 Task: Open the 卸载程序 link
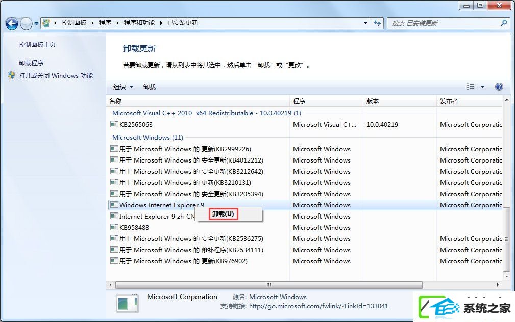click(x=31, y=63)
